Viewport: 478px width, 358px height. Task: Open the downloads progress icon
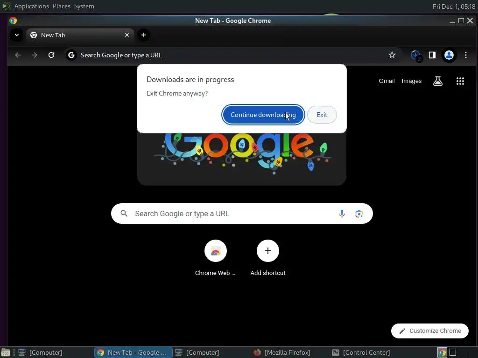tap(416, 55)
